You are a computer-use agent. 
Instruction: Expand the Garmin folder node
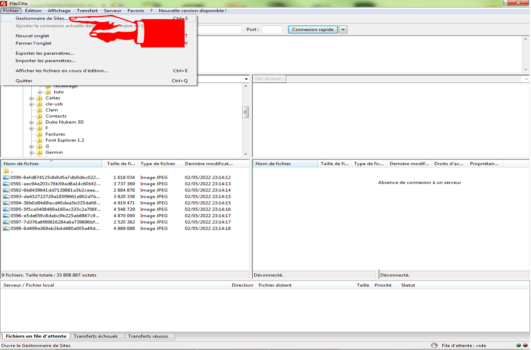click(31, 152)
